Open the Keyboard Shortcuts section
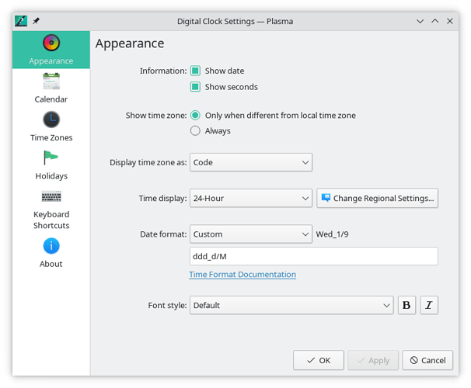Screen dimensions: 471x388 tap(51, 209)
